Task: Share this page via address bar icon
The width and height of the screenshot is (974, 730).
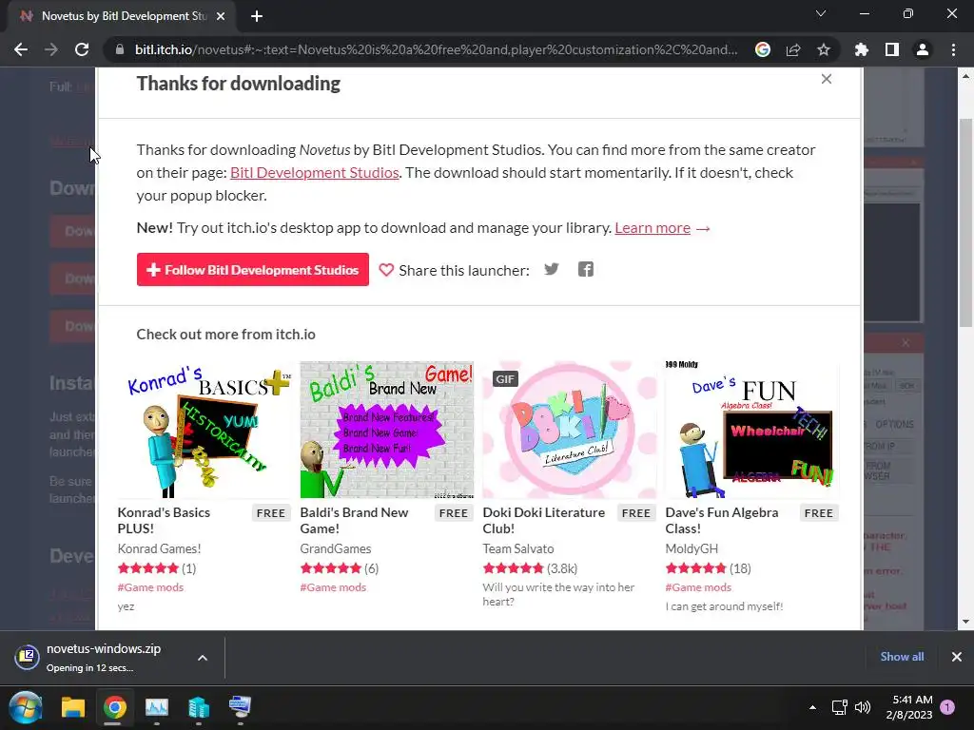Action: click(793, 49)
